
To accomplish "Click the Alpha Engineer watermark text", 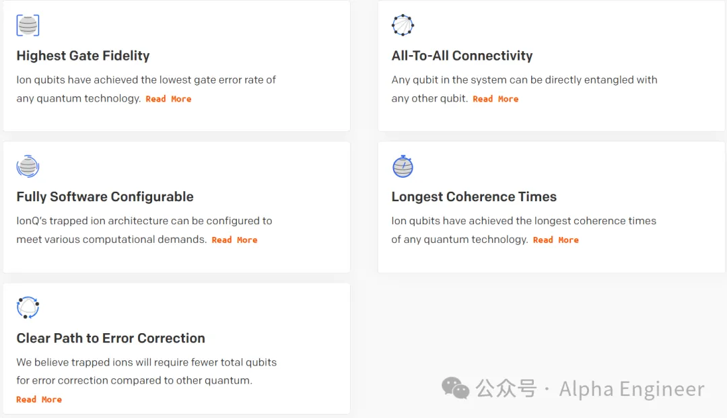I will point(631,389).
